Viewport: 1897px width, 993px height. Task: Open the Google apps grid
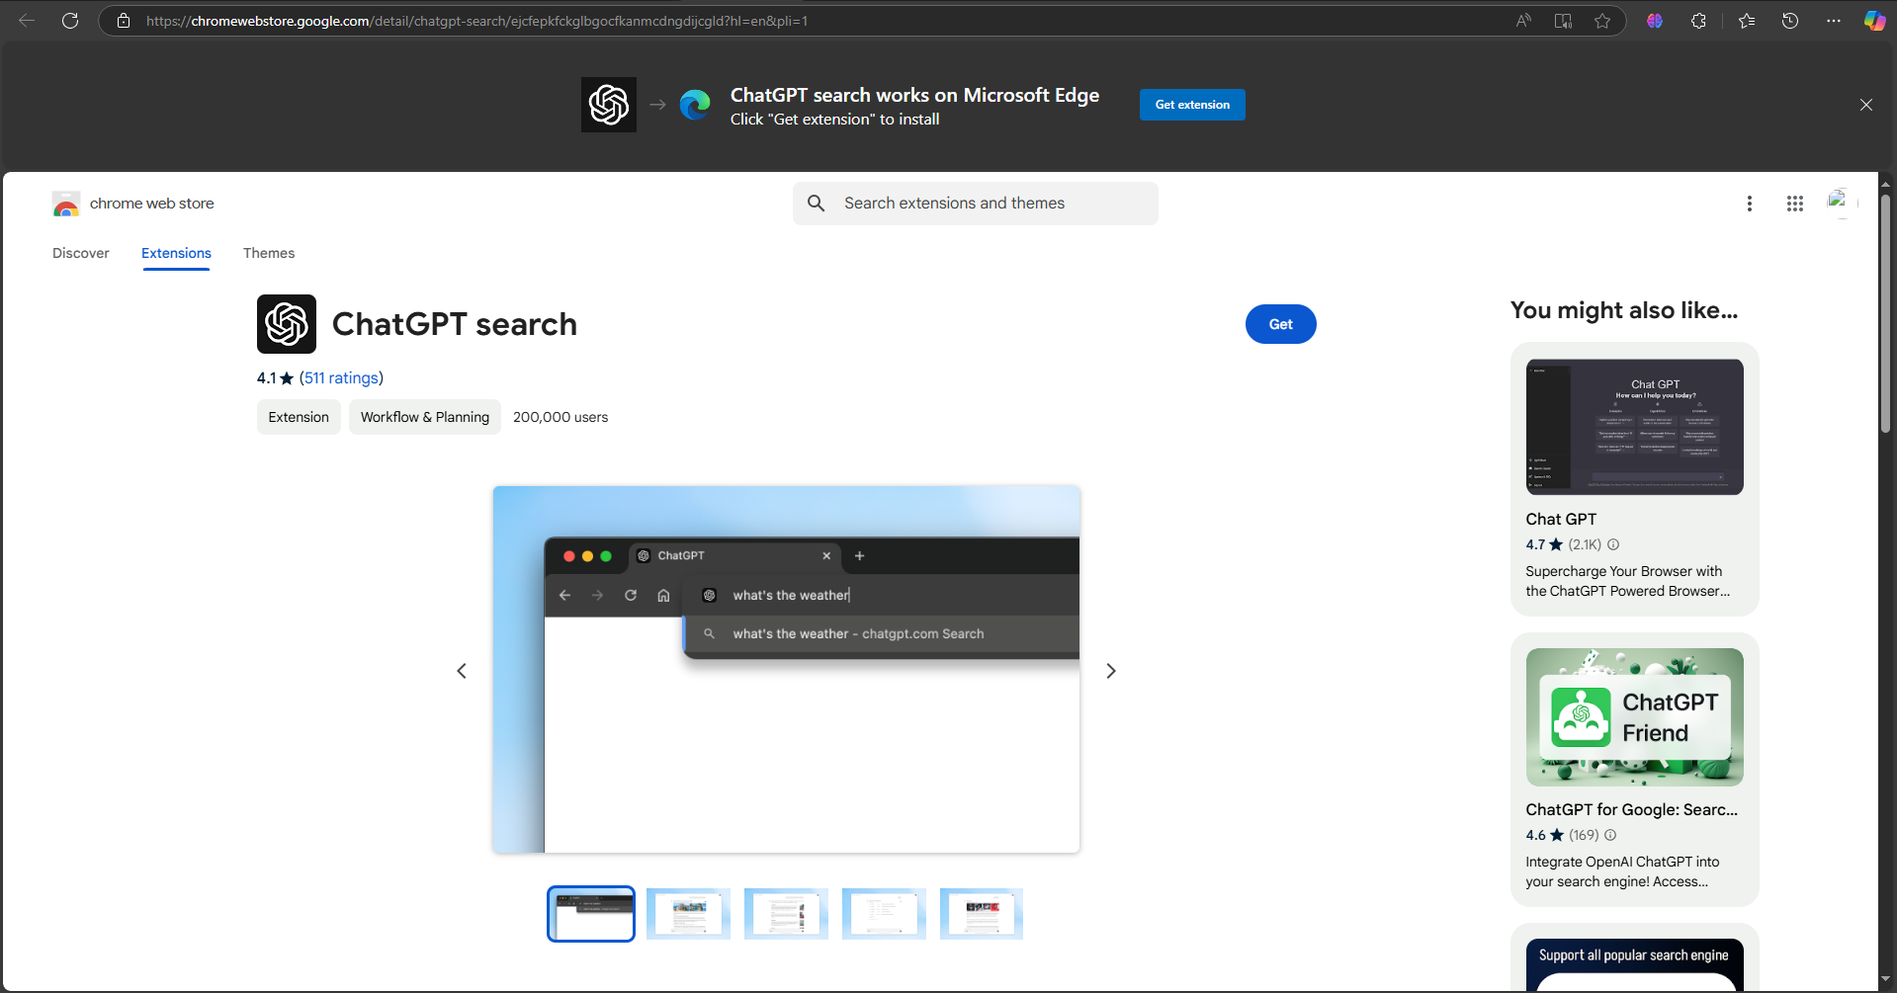click(x=1795, y=204)
